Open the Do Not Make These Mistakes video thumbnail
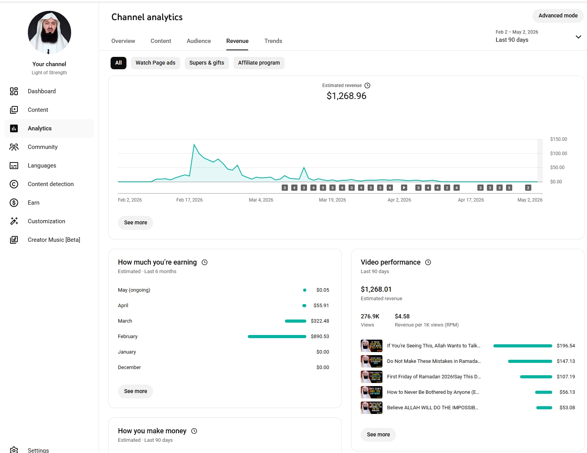 click(372, 361)
